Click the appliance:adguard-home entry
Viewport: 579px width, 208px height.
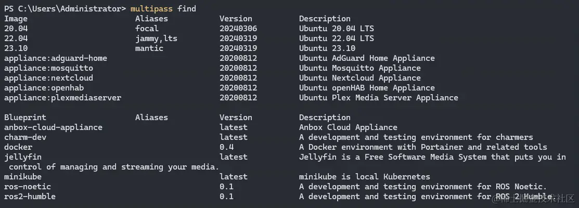coord(56,58)
